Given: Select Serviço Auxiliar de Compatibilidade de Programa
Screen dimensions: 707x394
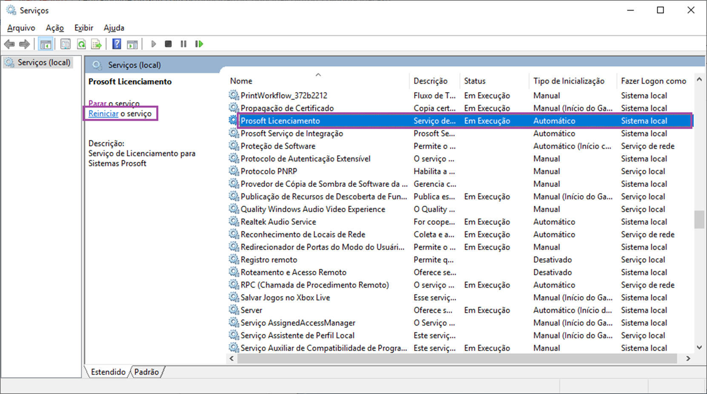Looking at the screenshot, I should click(324, 348).
